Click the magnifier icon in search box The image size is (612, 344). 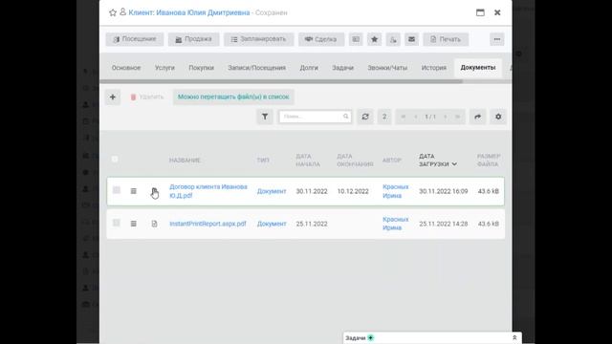click(345, 117)
